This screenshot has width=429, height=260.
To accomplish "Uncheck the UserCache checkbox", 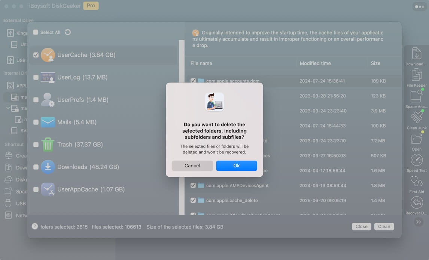I will pyautogui.click(x=36, y=55).
